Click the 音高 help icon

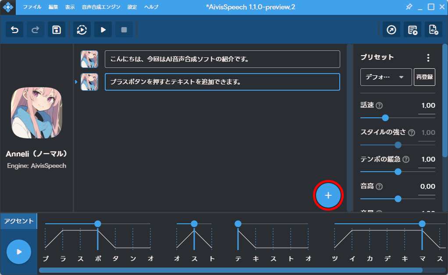(379, 187)
